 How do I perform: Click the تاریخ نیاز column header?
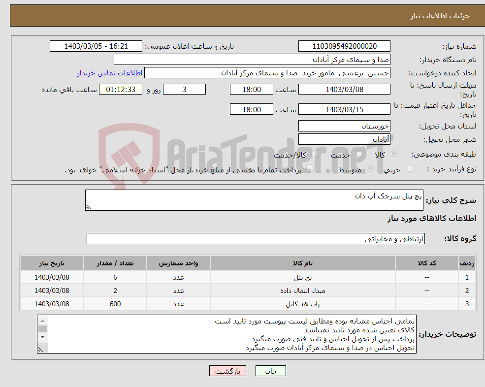52,263
